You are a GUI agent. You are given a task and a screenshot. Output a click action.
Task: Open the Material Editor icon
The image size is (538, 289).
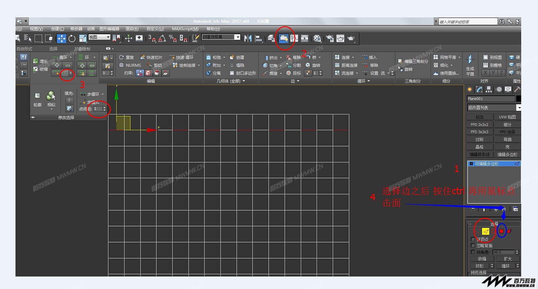tap(317, 38)
